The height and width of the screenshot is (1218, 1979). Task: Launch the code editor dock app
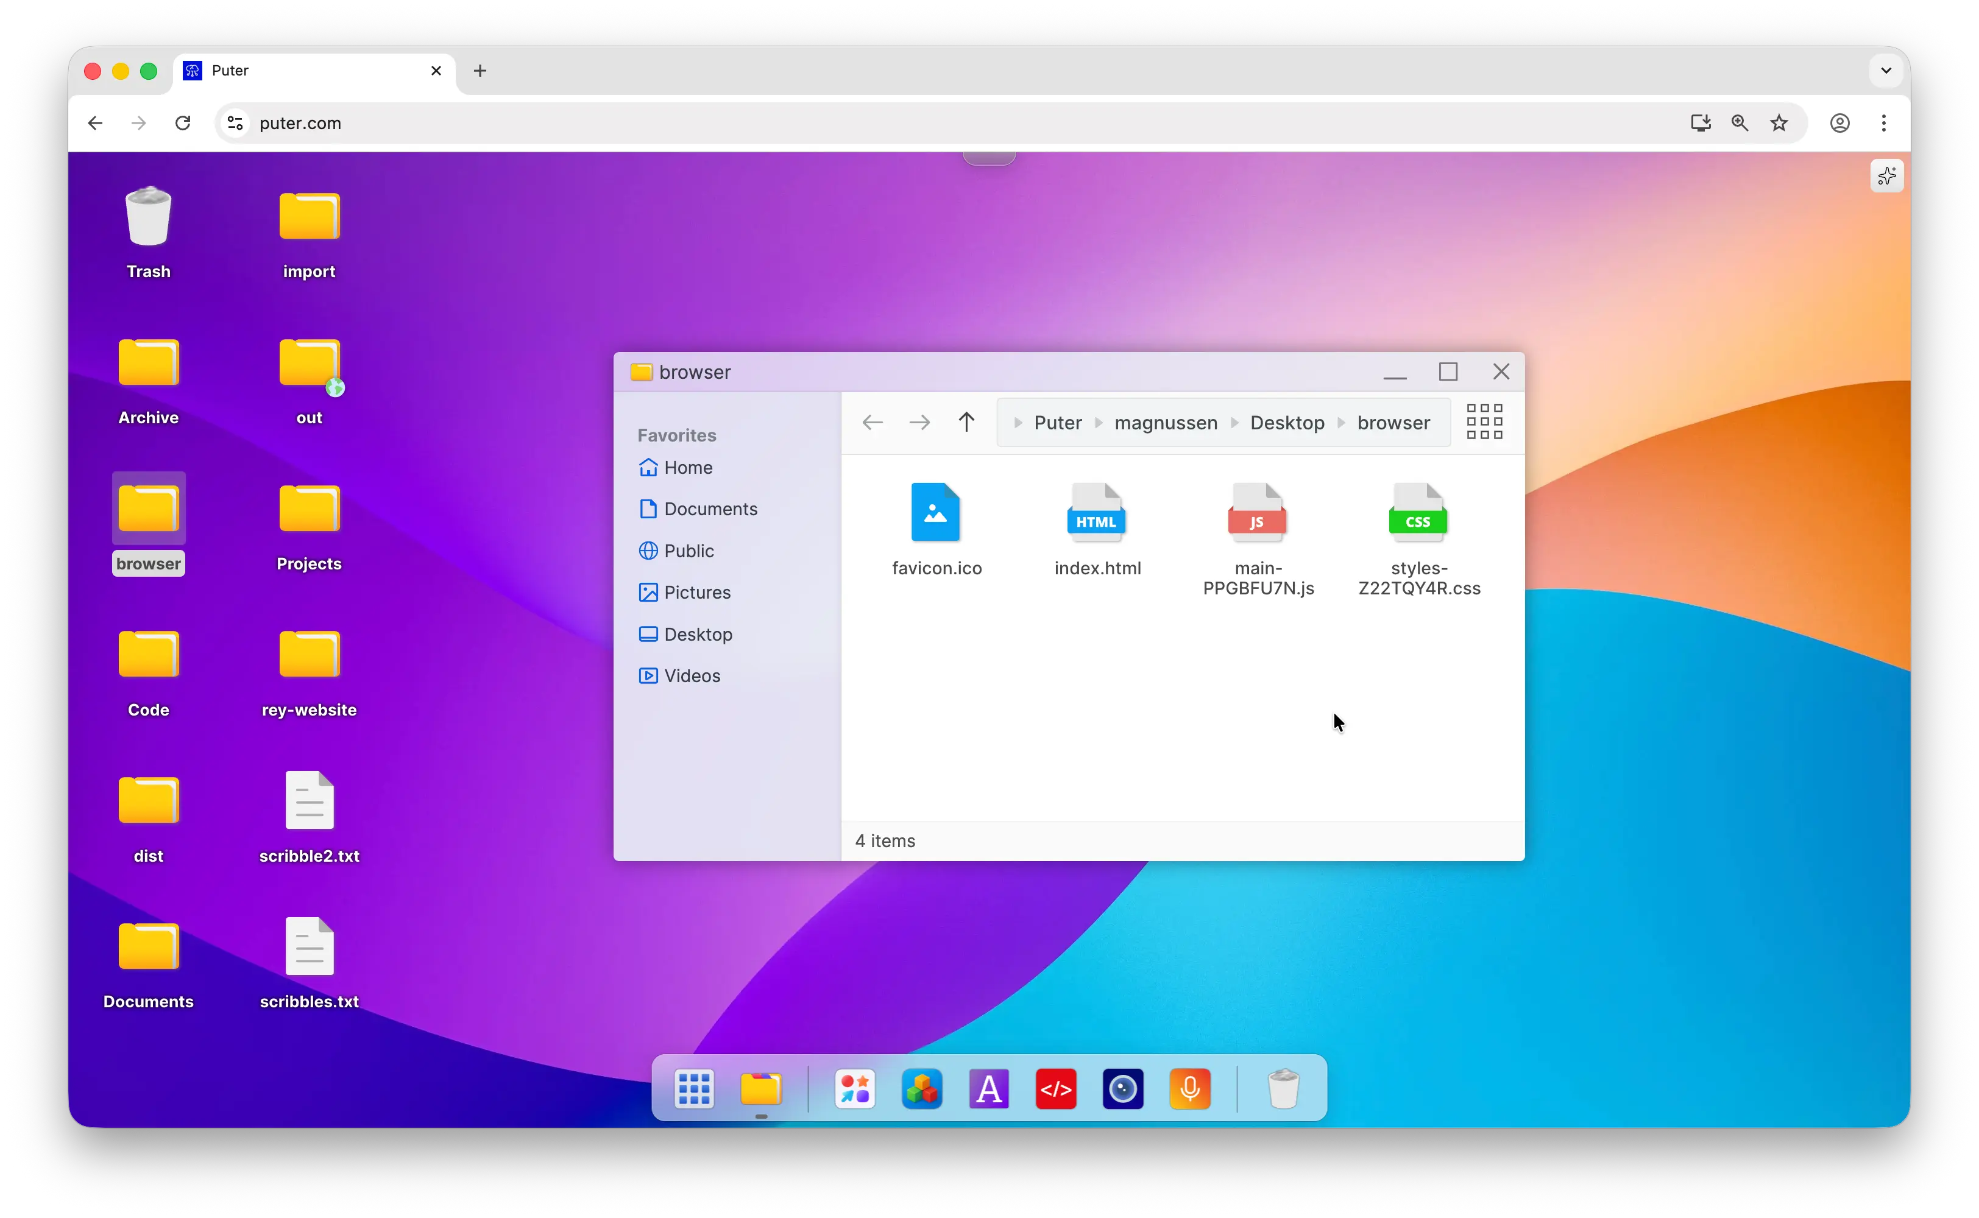click(1055, 1089)
